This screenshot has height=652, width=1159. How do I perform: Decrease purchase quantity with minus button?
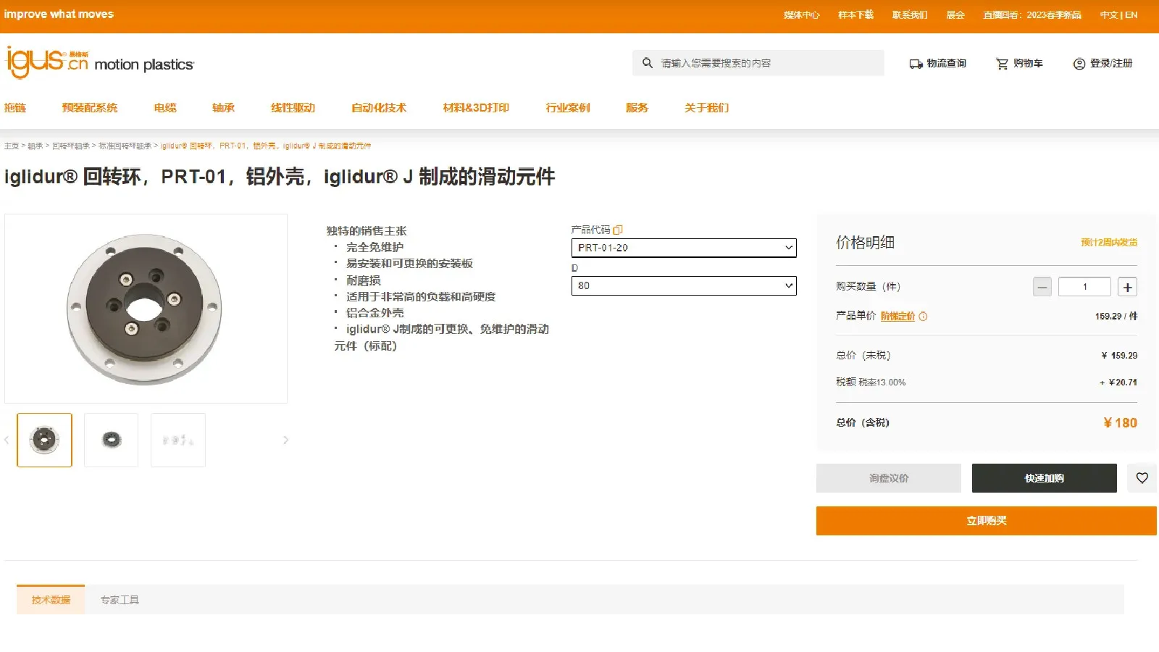tap(1042, 287)
